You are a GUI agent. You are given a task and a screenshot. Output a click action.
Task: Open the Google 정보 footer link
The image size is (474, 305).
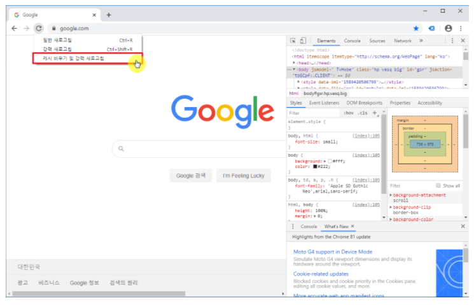(85, 283)
